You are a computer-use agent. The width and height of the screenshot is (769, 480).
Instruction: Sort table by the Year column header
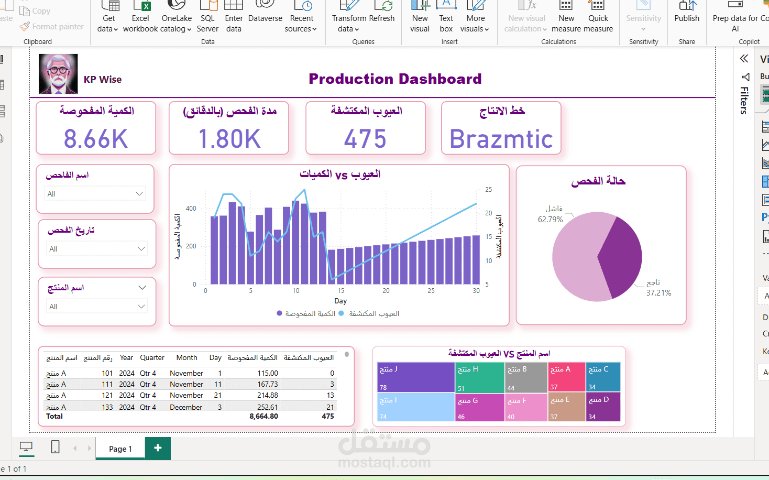[126, 358]
